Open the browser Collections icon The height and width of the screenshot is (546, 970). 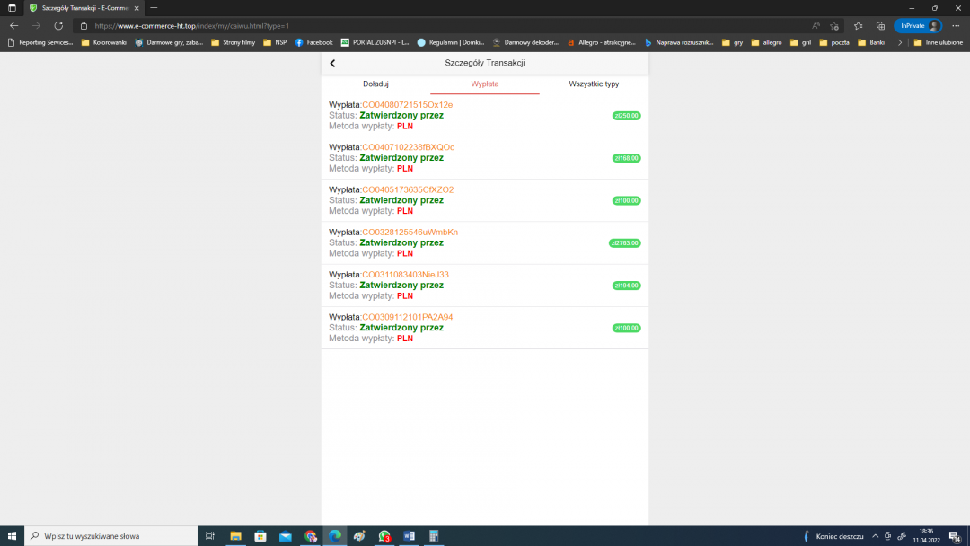tap(880, 26)
